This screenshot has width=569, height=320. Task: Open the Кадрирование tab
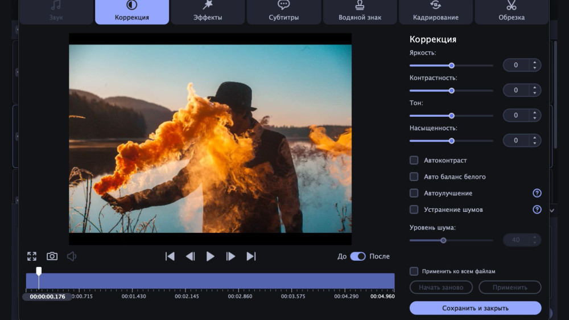(x=435, y=11)
